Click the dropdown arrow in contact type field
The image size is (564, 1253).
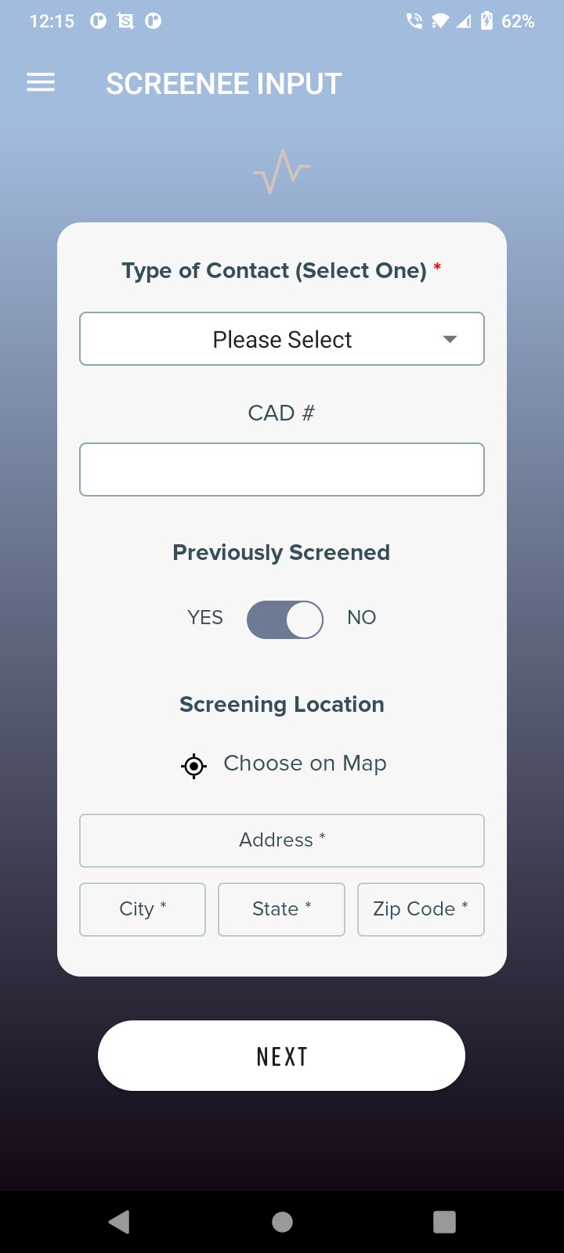click(450, 339)
